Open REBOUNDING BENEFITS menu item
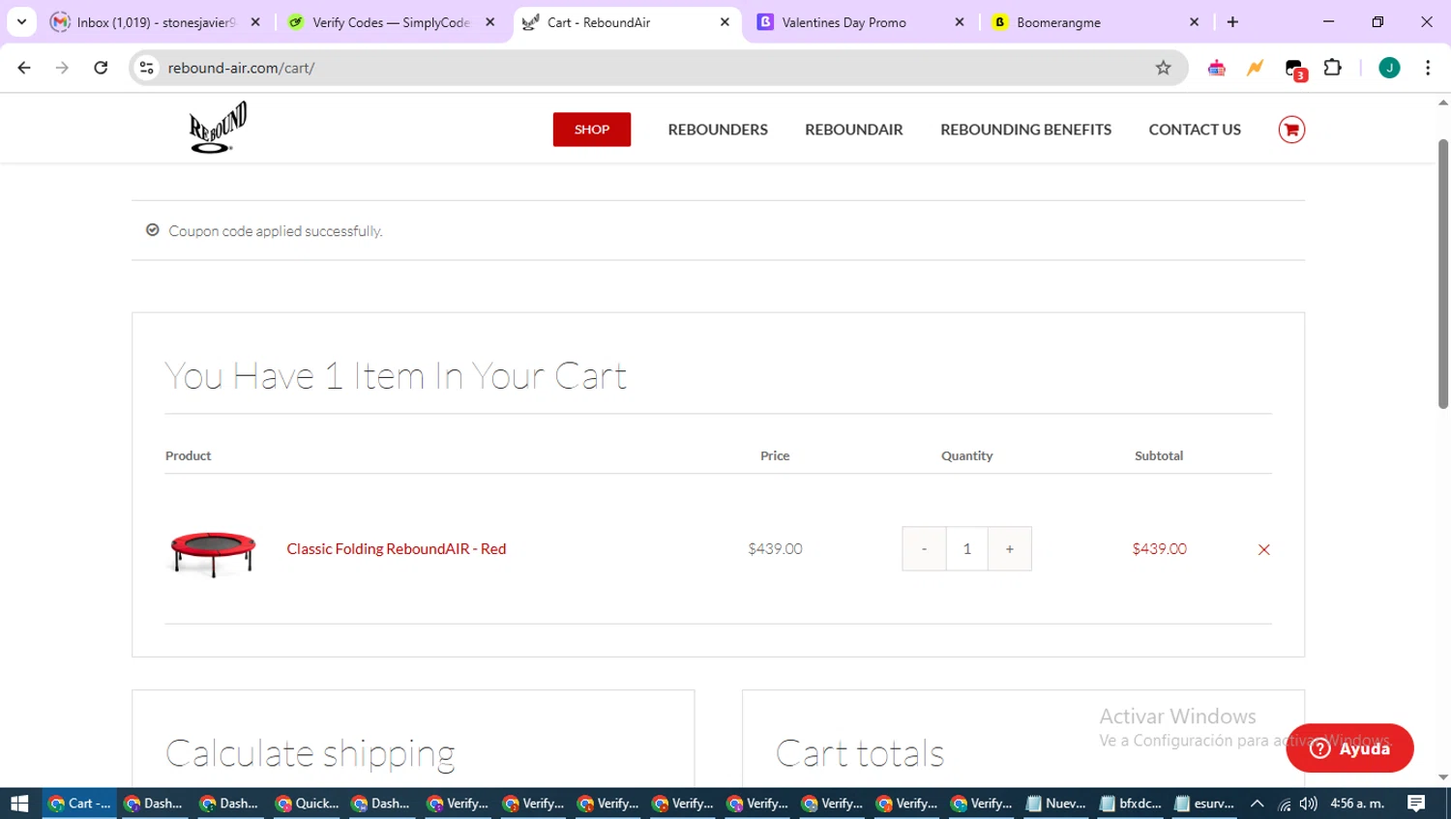1451x819 pixels. (1025, 130)
